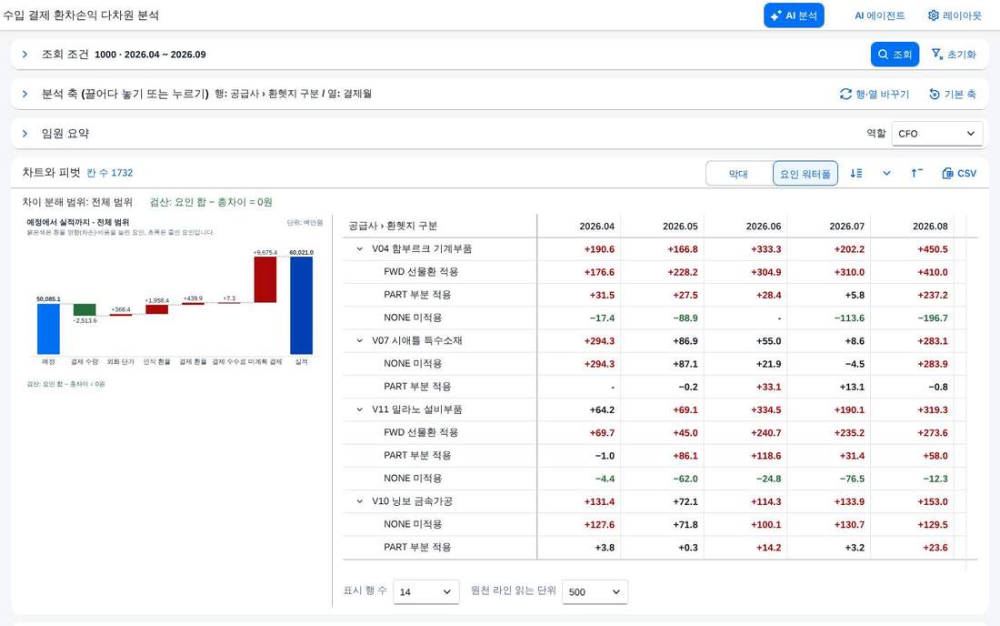
Task: Click the red 미계획 결제 waterfall bar
Action: click(265, 279)
